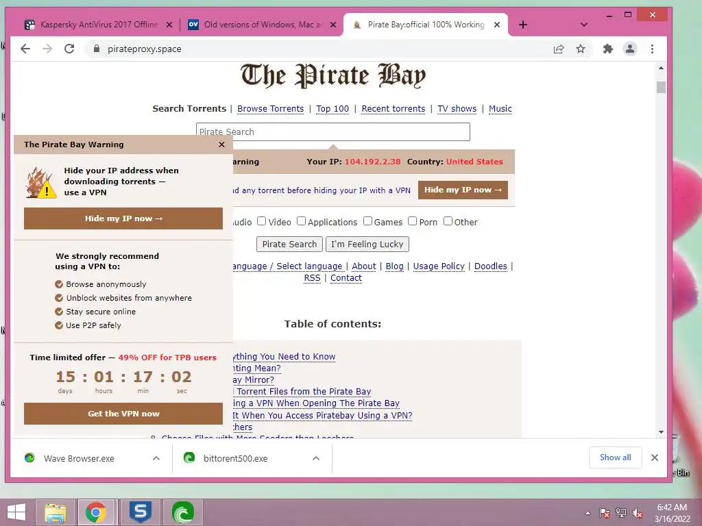Viewport: 702px width, 526px height.
Task: Open the tab search dropdown chevron
Action: (x=584, y=25)
